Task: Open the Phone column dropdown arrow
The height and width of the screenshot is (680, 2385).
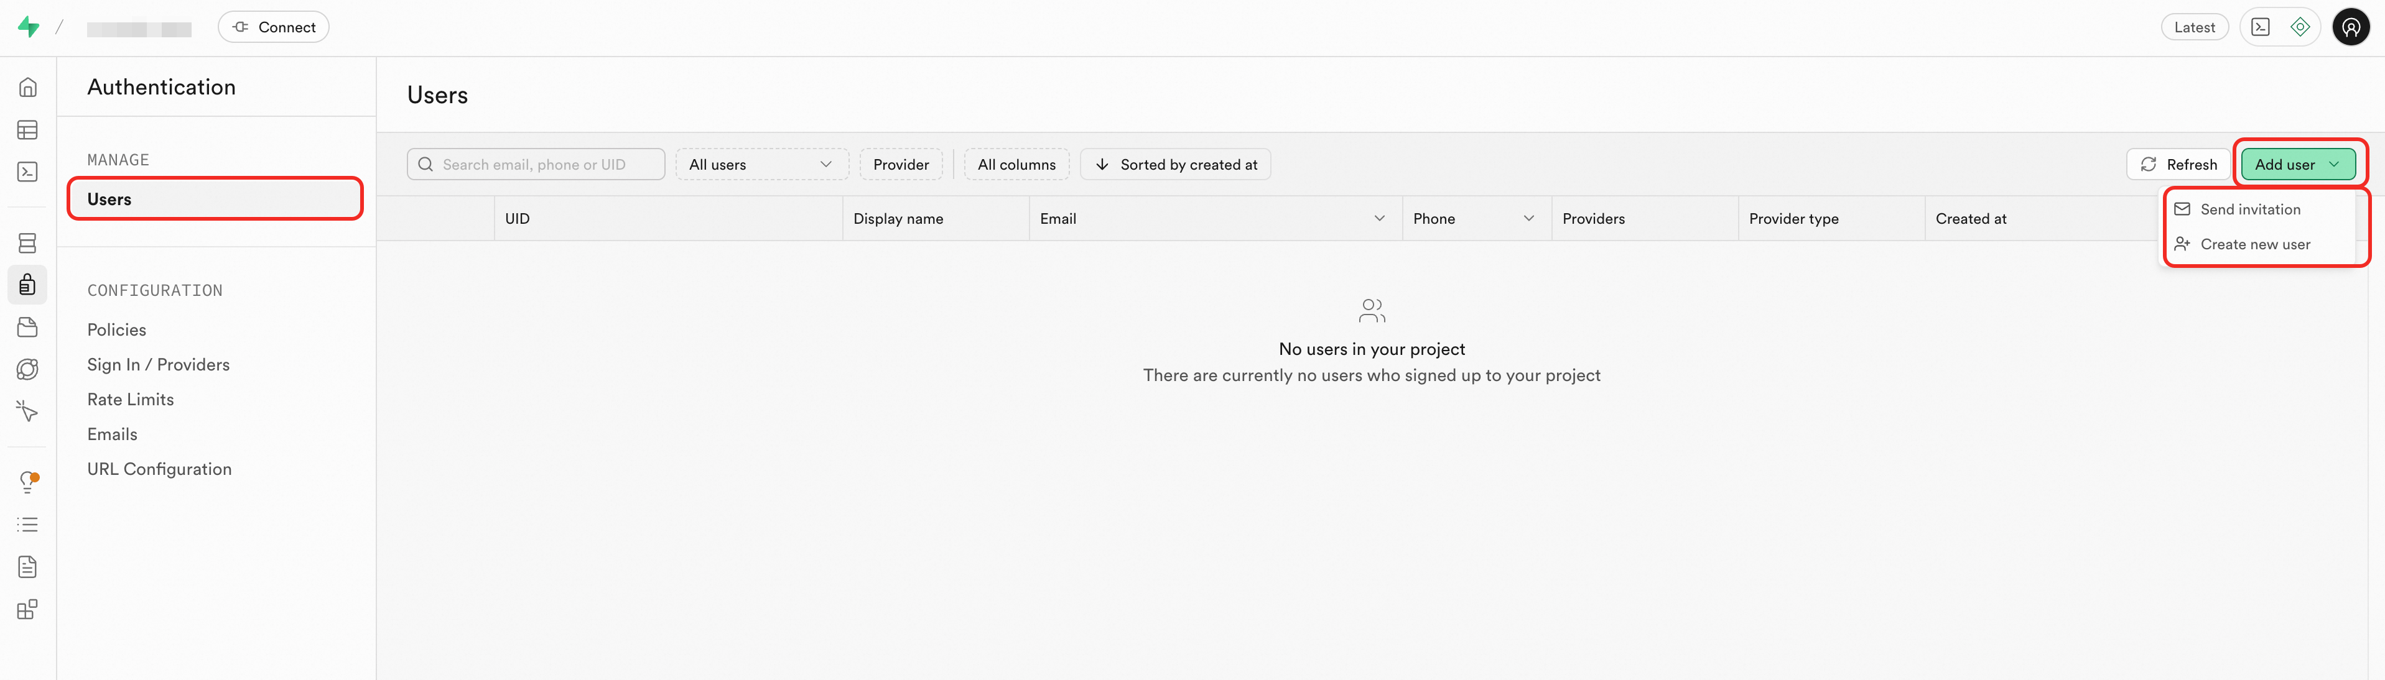Action: click(x=1528, y=218)
